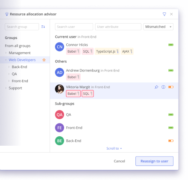The image size is (188, 180).
Task: Click the sort groups icon beside search
Action: coord(43,27)
